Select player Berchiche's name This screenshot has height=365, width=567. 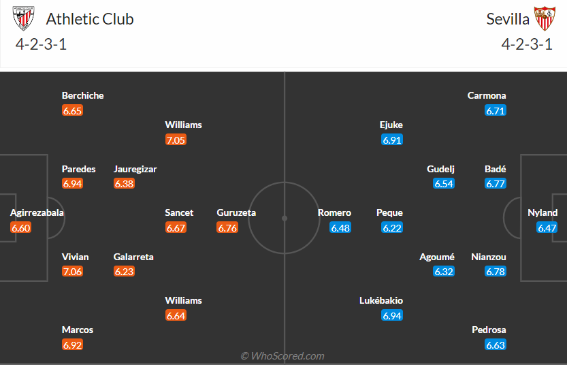click(82, 95)
